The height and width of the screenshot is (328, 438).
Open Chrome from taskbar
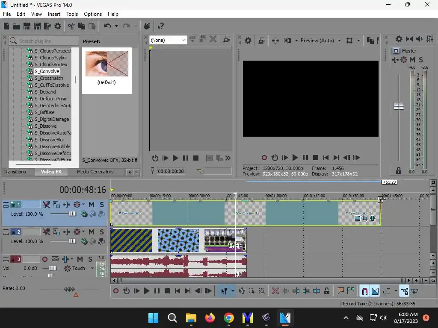[228, 318]
